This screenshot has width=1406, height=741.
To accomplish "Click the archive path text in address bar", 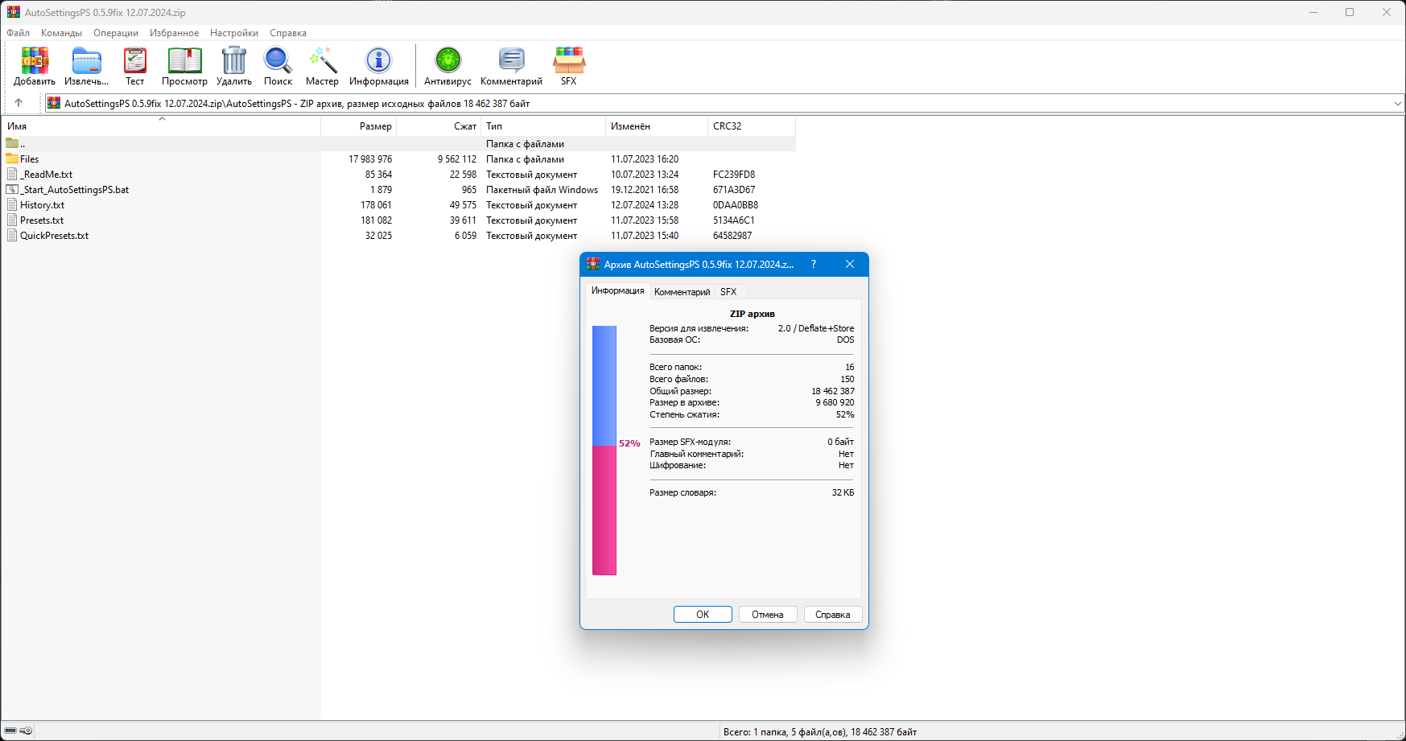I will [297, 104].
